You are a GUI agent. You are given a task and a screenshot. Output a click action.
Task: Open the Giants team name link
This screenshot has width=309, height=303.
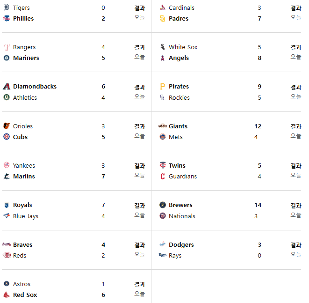pyautogui.click(x=178, y=126)
